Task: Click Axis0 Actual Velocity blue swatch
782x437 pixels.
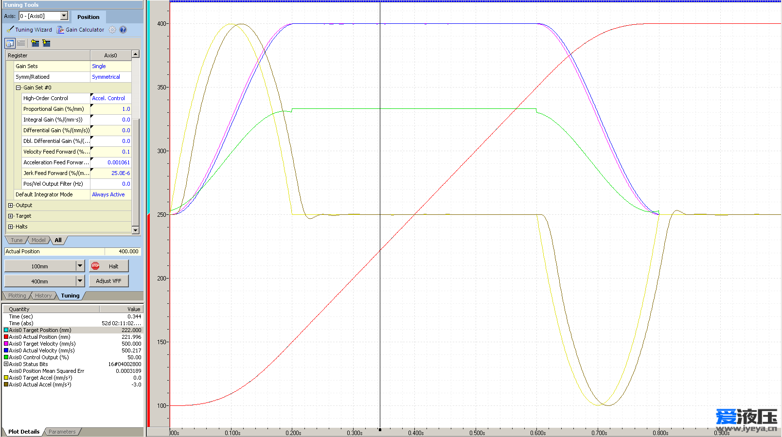Action: click(6, 350)
